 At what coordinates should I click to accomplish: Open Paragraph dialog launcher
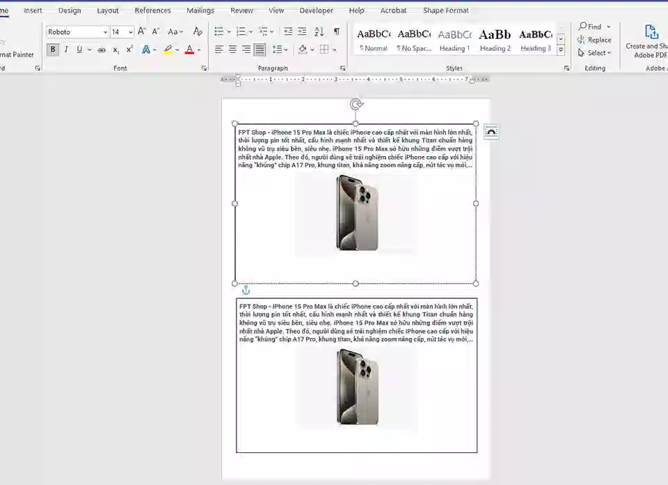tap(343, 68)
